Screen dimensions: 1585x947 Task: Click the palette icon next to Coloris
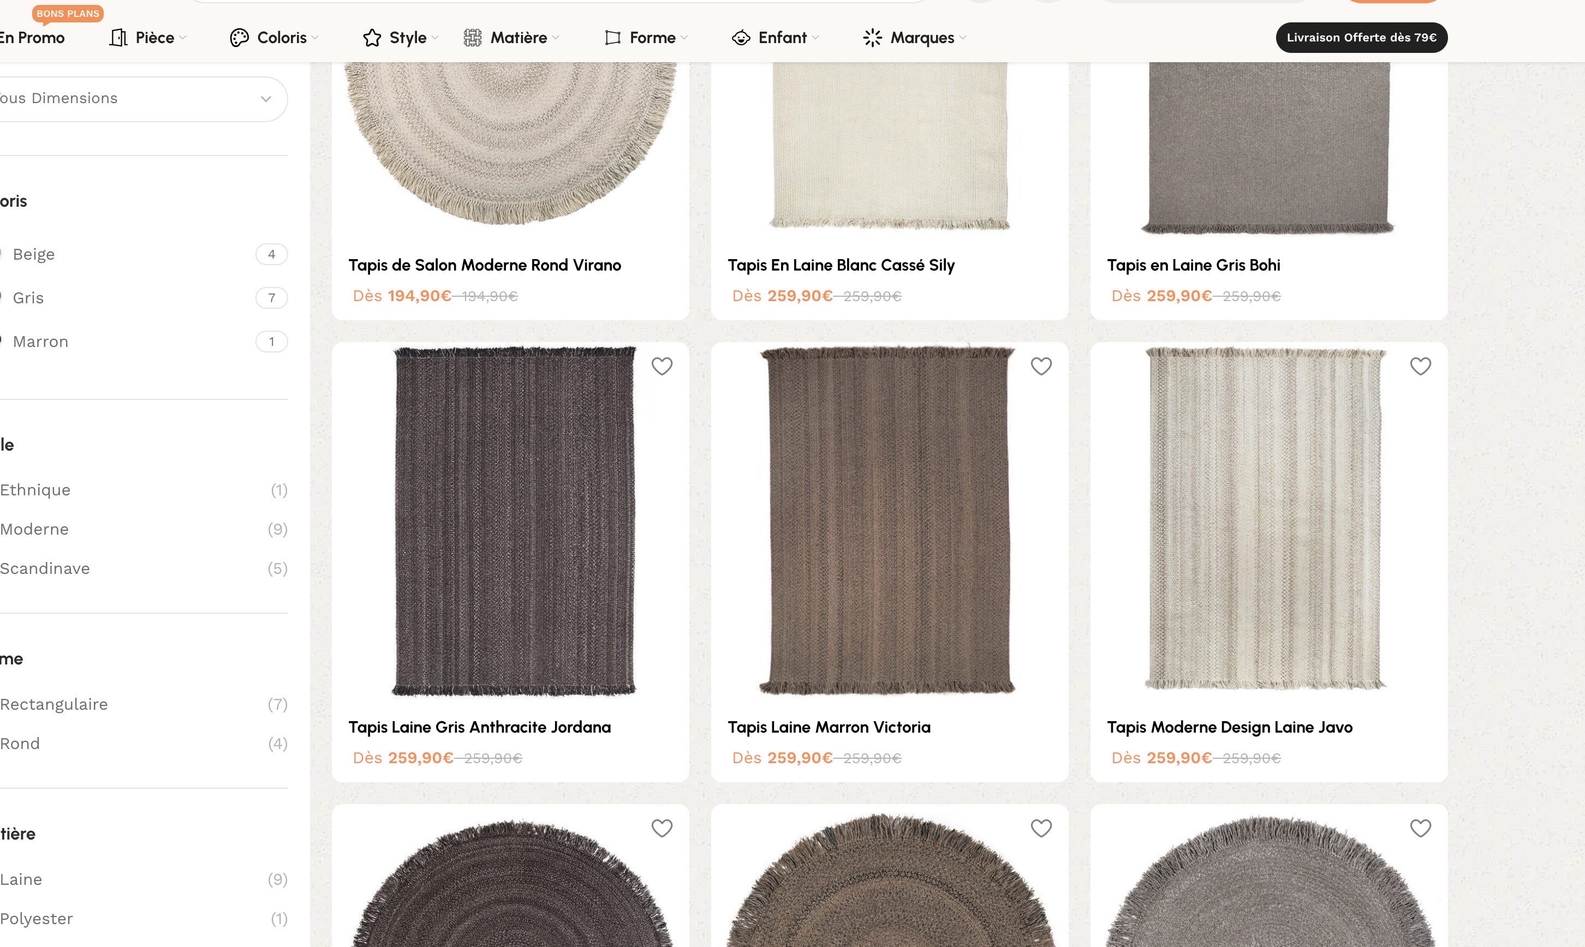coord(239,38)
